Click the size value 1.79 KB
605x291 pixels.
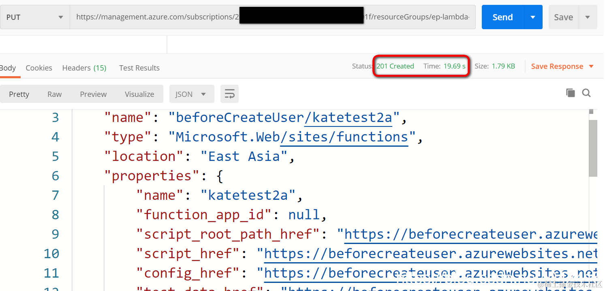pos(503,66)
